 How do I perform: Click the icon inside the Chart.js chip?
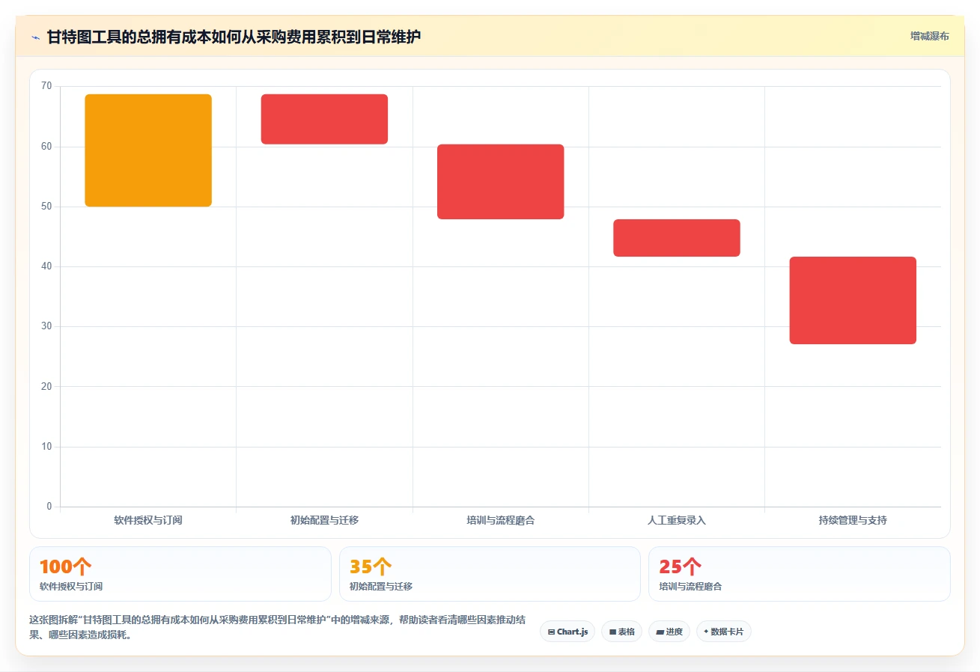[551, 632]
